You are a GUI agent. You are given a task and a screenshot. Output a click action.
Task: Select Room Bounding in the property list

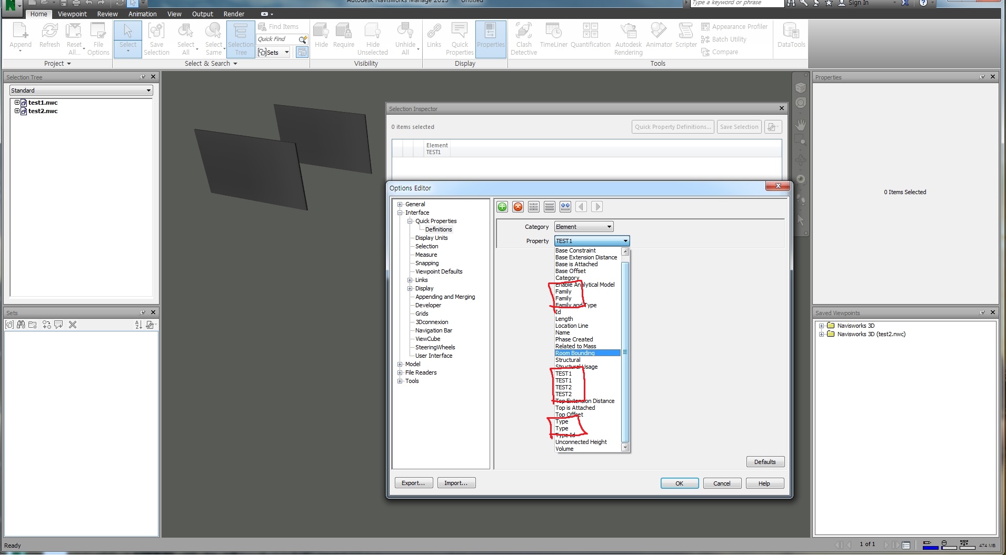[x=587, y=353]
